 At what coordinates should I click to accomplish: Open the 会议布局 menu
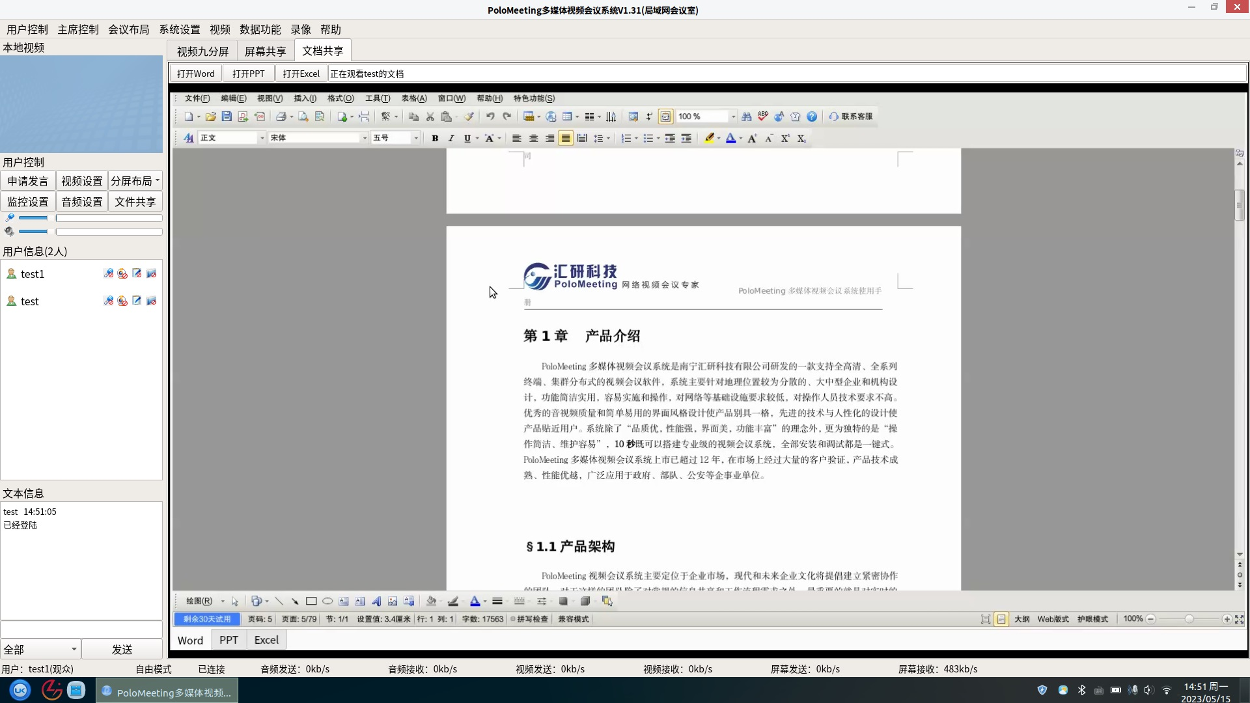(x=128, y=29)
